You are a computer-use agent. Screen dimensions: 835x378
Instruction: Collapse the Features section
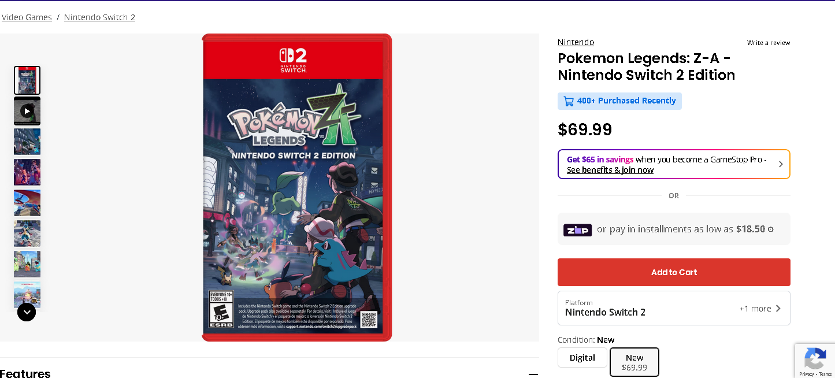coord(533,374)
